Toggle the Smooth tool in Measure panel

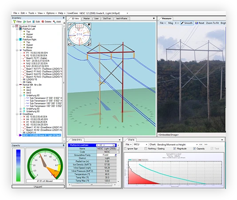click(x=187, y=23)
